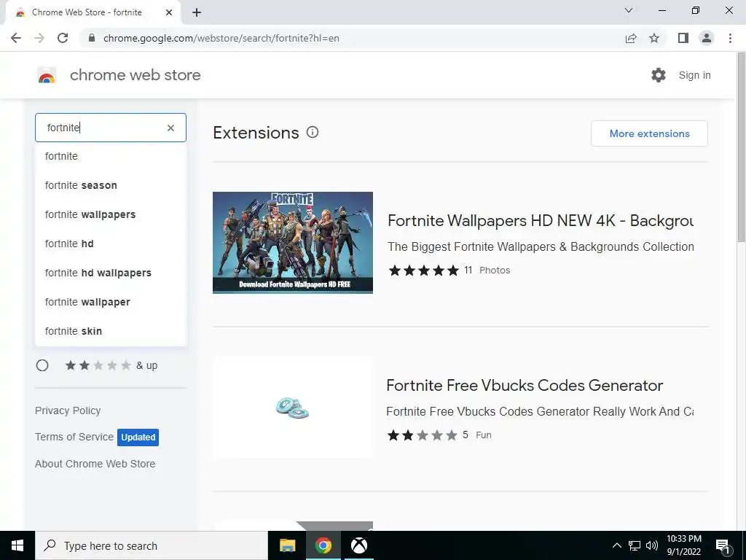Open the Chrome profile avatar
This screenshot has width=746, height=560.
point(707,38)
